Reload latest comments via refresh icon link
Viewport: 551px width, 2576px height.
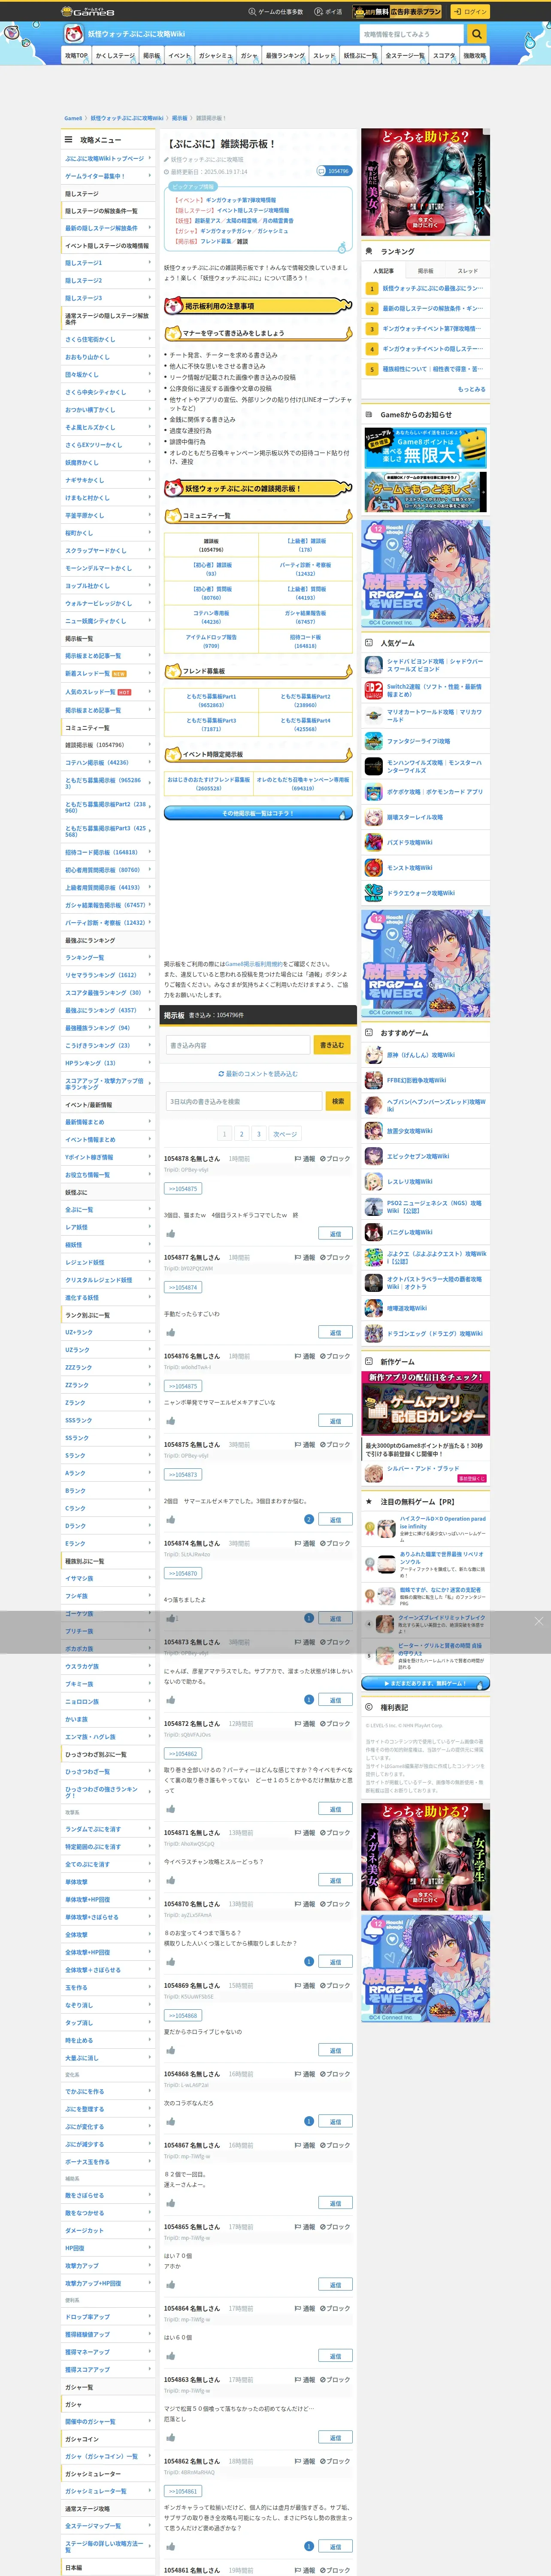point(258,1074)
